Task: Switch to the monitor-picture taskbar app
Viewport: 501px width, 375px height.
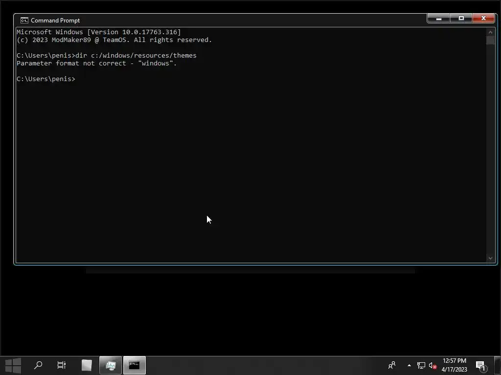Action: [111, 365]
